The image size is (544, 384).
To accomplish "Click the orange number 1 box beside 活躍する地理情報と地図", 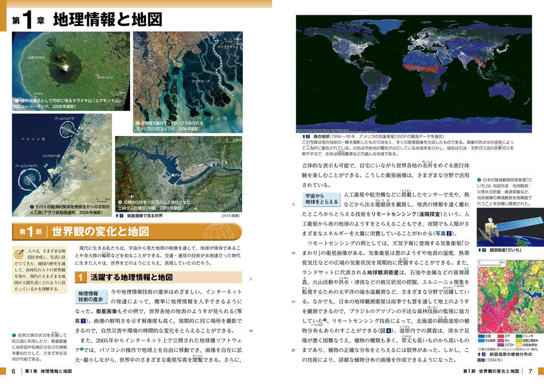I will click(80, 277).
